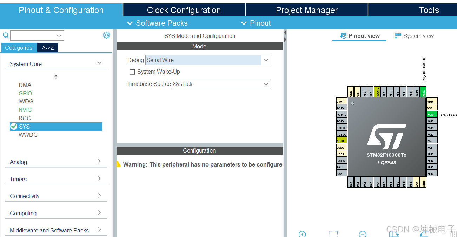Image resolution: width=457 pixels, height=237 pixels.
Task: Select SYS in System Core
Action: pos(56,127)
